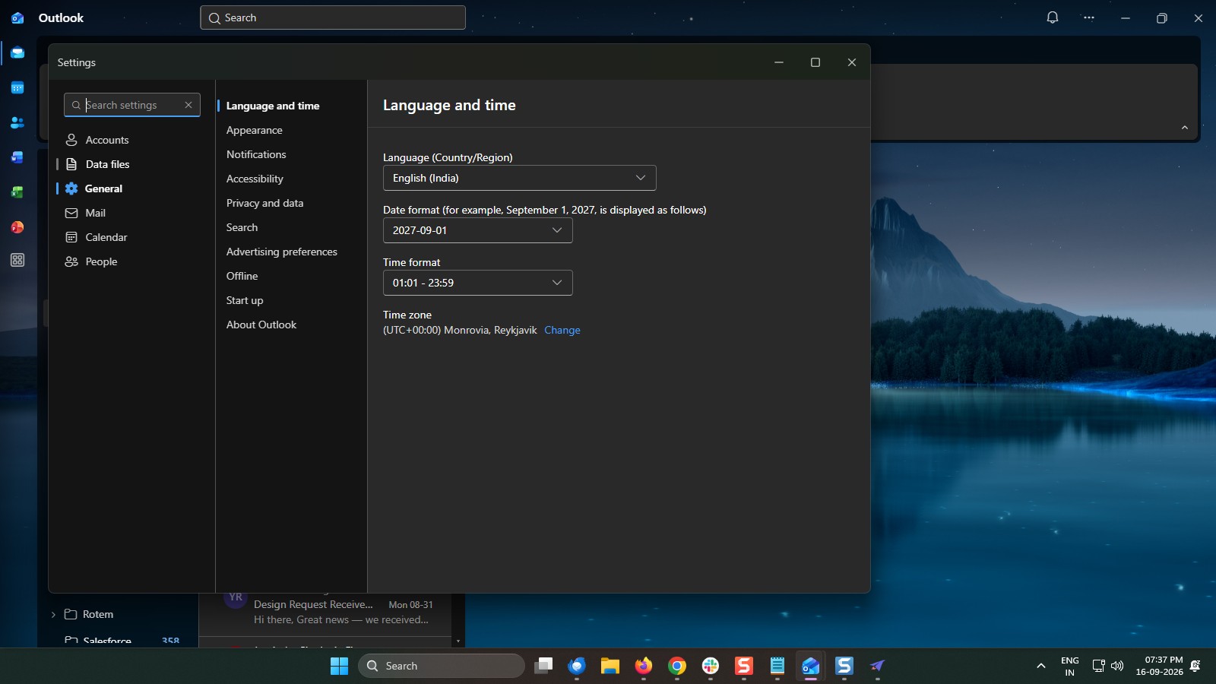This screenshot has height=684, width=1216.
Task: Click the Windows taskbar Search box
Action: tap(442, 666)
